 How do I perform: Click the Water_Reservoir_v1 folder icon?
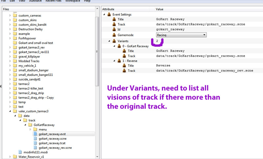tap(15, 157)
